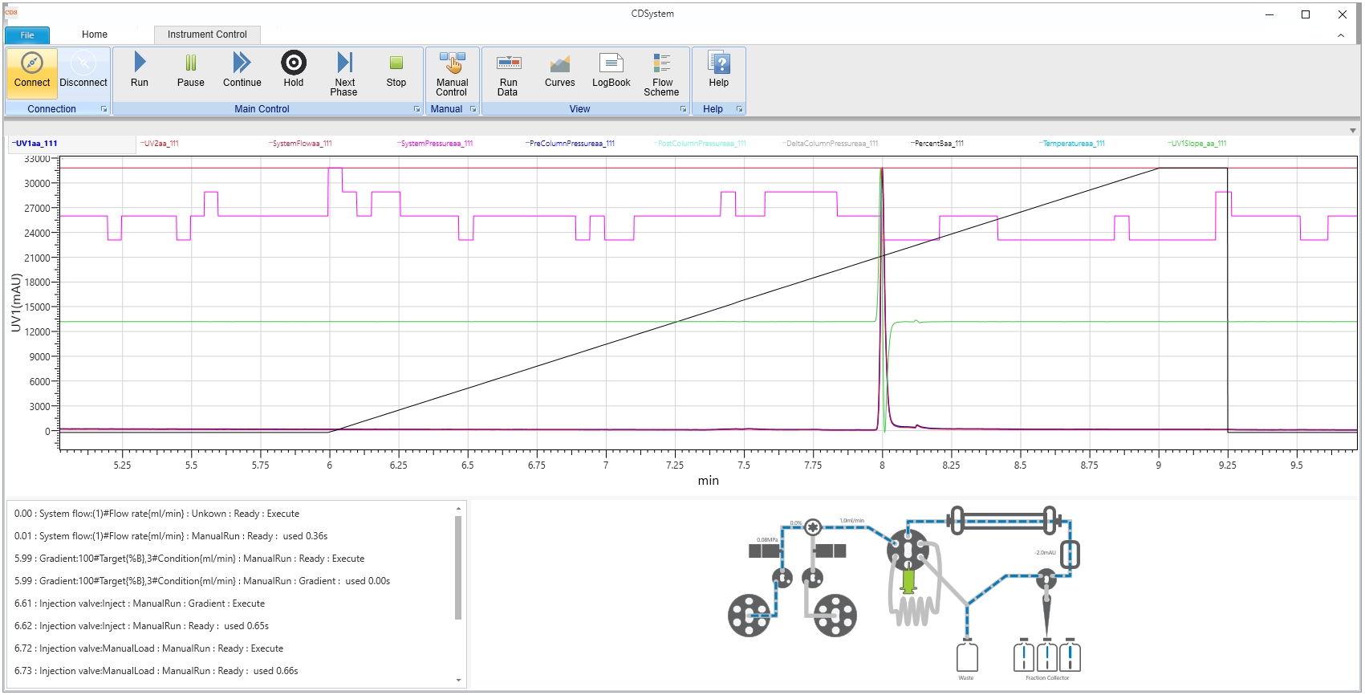Start the method with Run
The image size is (1365, 695).
[x=140, y=70]
